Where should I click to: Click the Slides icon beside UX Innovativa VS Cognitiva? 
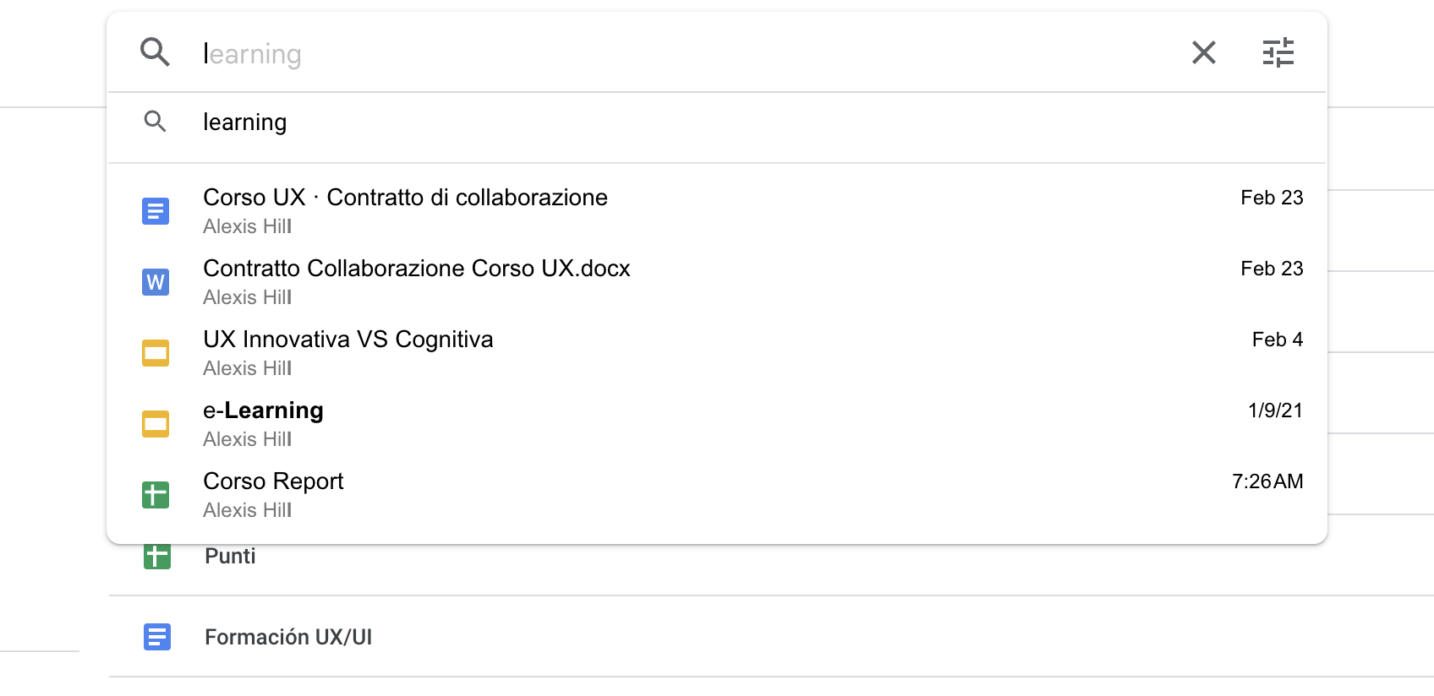[156, 353]
